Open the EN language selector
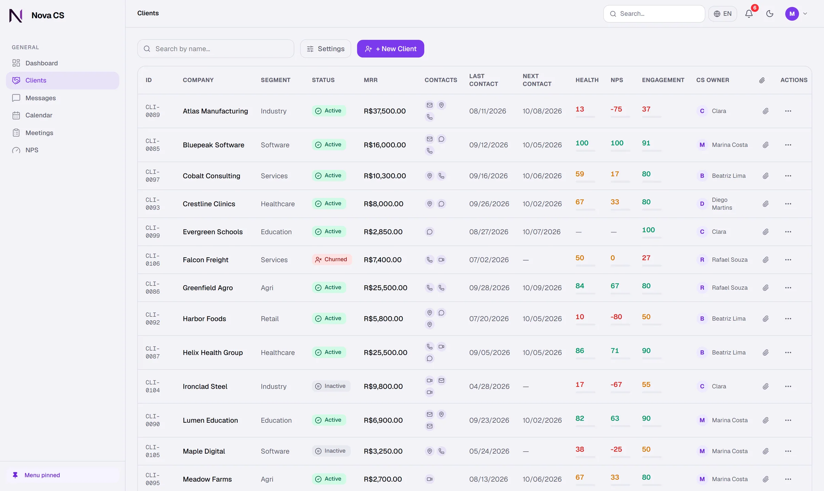Screen dimensions: 824x491 [x=723, y=14]
